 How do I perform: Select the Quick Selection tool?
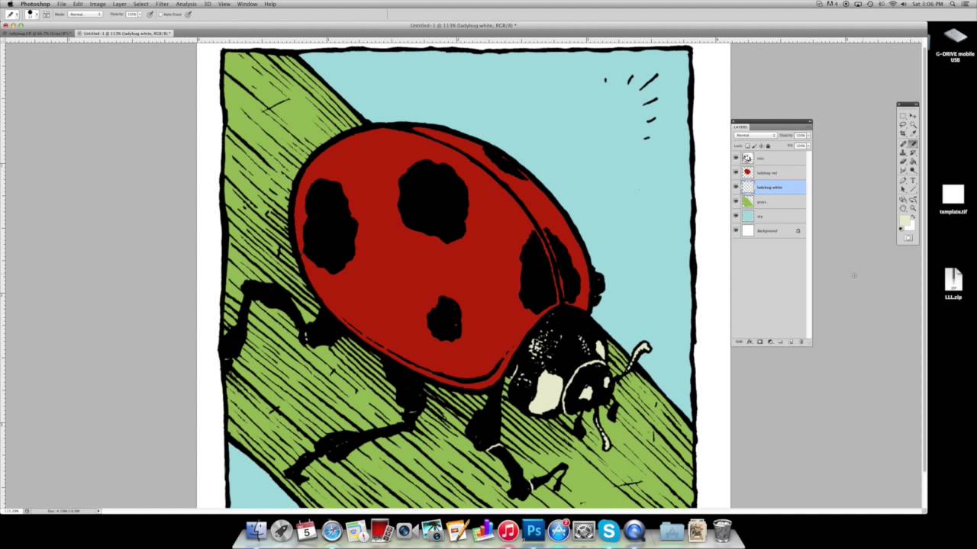(913, 124)
